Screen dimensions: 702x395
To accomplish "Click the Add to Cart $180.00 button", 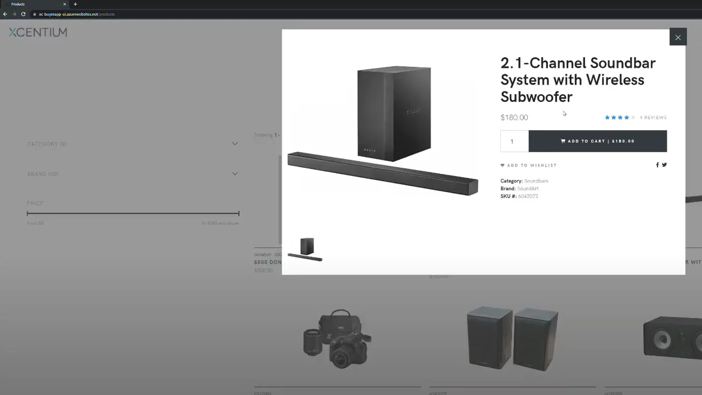I will 598,141.
